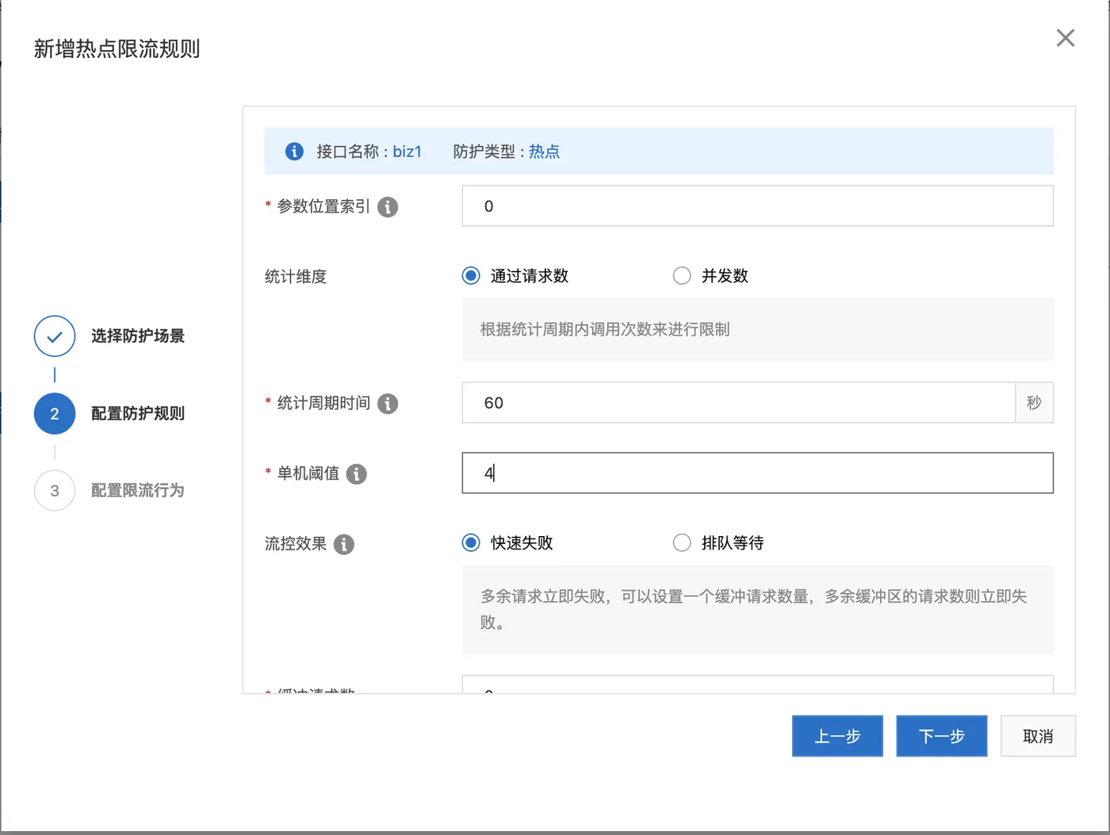
Task: Click info icon beside 流控效果
Action: 344,544
